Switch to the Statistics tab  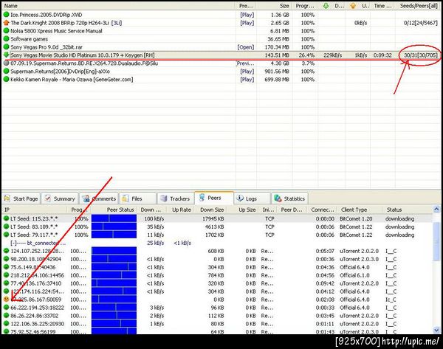click(290, 198)
